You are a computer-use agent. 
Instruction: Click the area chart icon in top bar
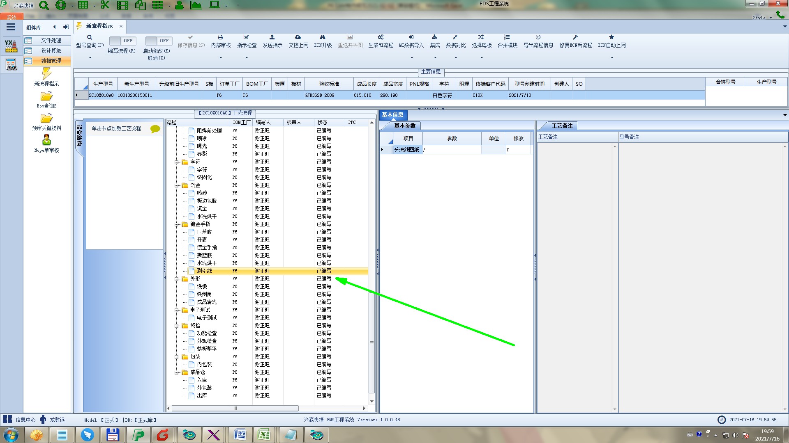[196, 5]
